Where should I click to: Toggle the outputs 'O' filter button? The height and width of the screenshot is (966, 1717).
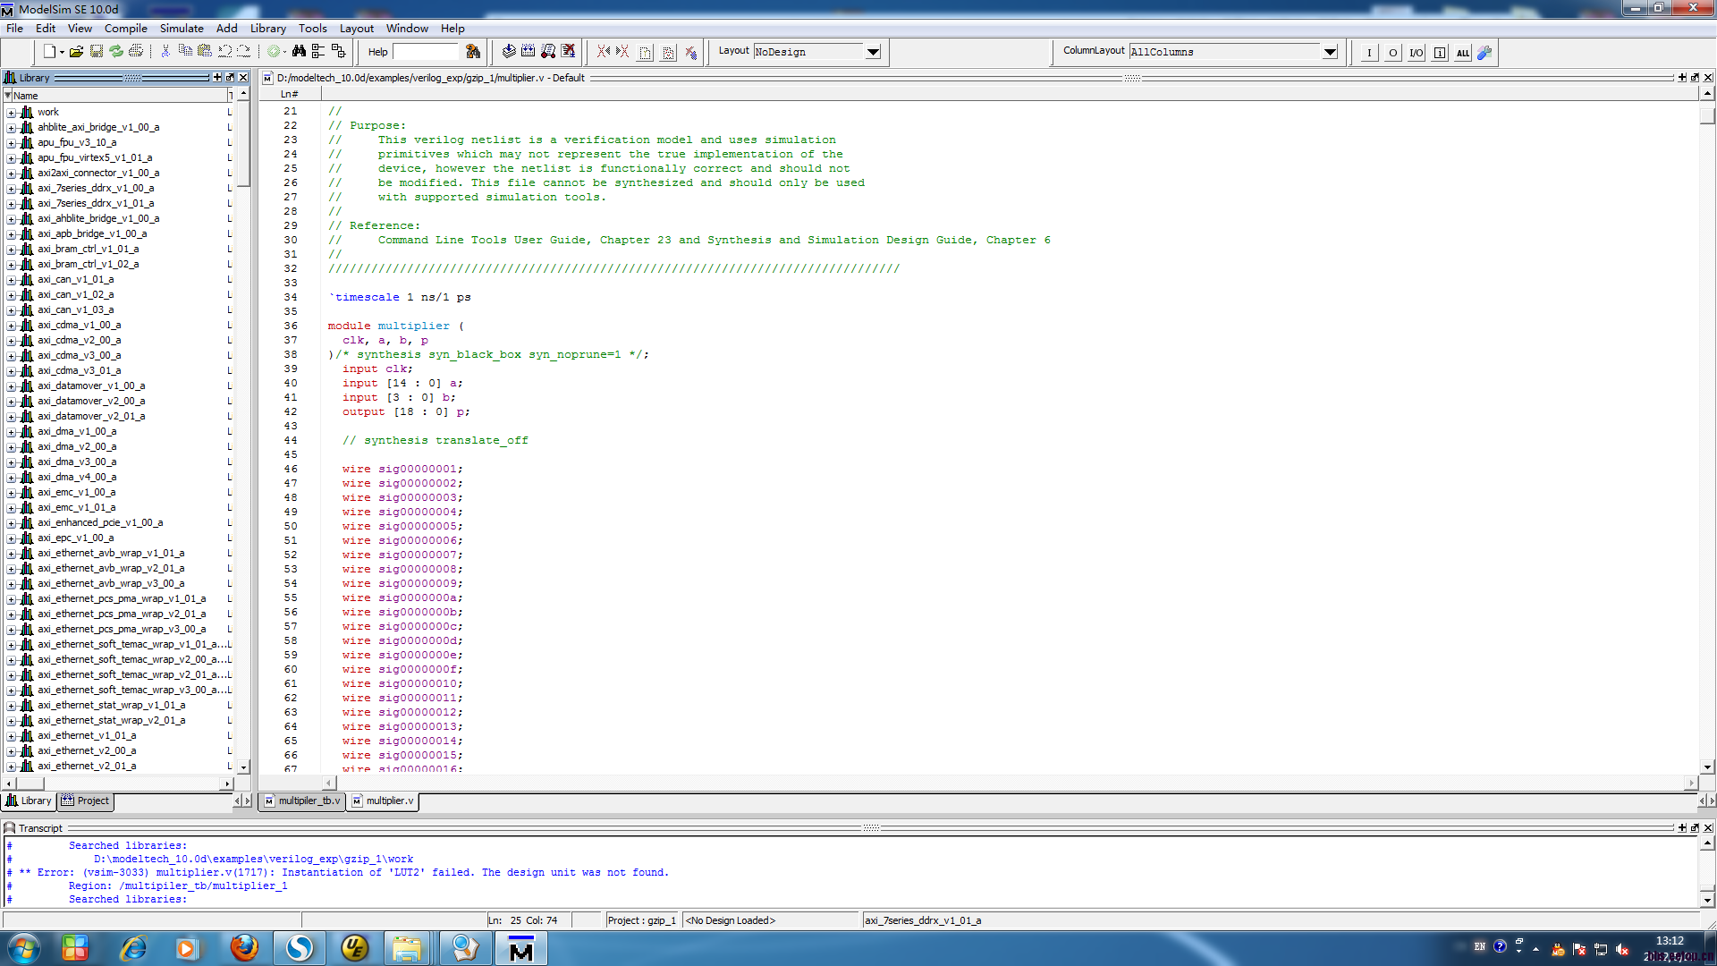tap(1392, 53)
